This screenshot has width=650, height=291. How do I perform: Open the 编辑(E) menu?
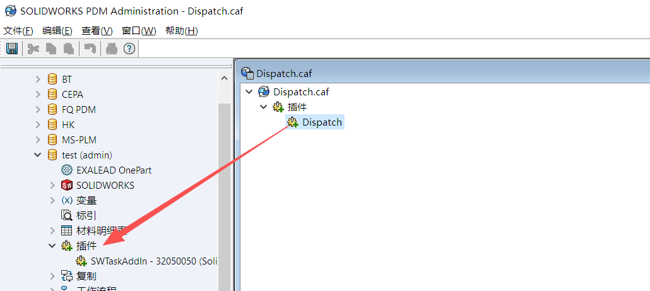(x=57, y=31)
